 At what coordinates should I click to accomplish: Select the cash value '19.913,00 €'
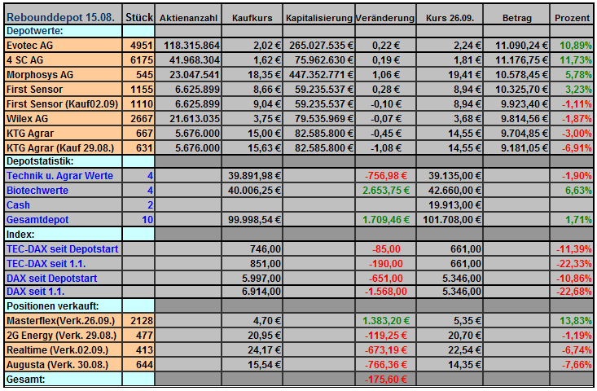[x=454, y=205]
